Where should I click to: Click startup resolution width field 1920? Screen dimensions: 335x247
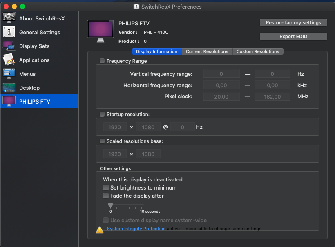tap(115, 127)
